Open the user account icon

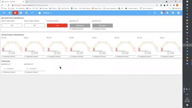173,13
